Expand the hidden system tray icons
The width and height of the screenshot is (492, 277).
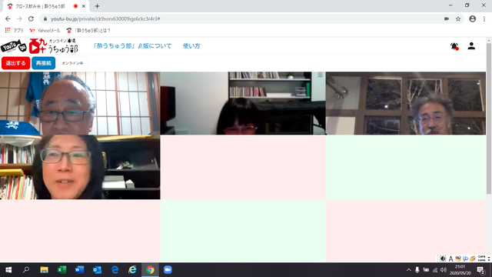[x=408, y=270]
